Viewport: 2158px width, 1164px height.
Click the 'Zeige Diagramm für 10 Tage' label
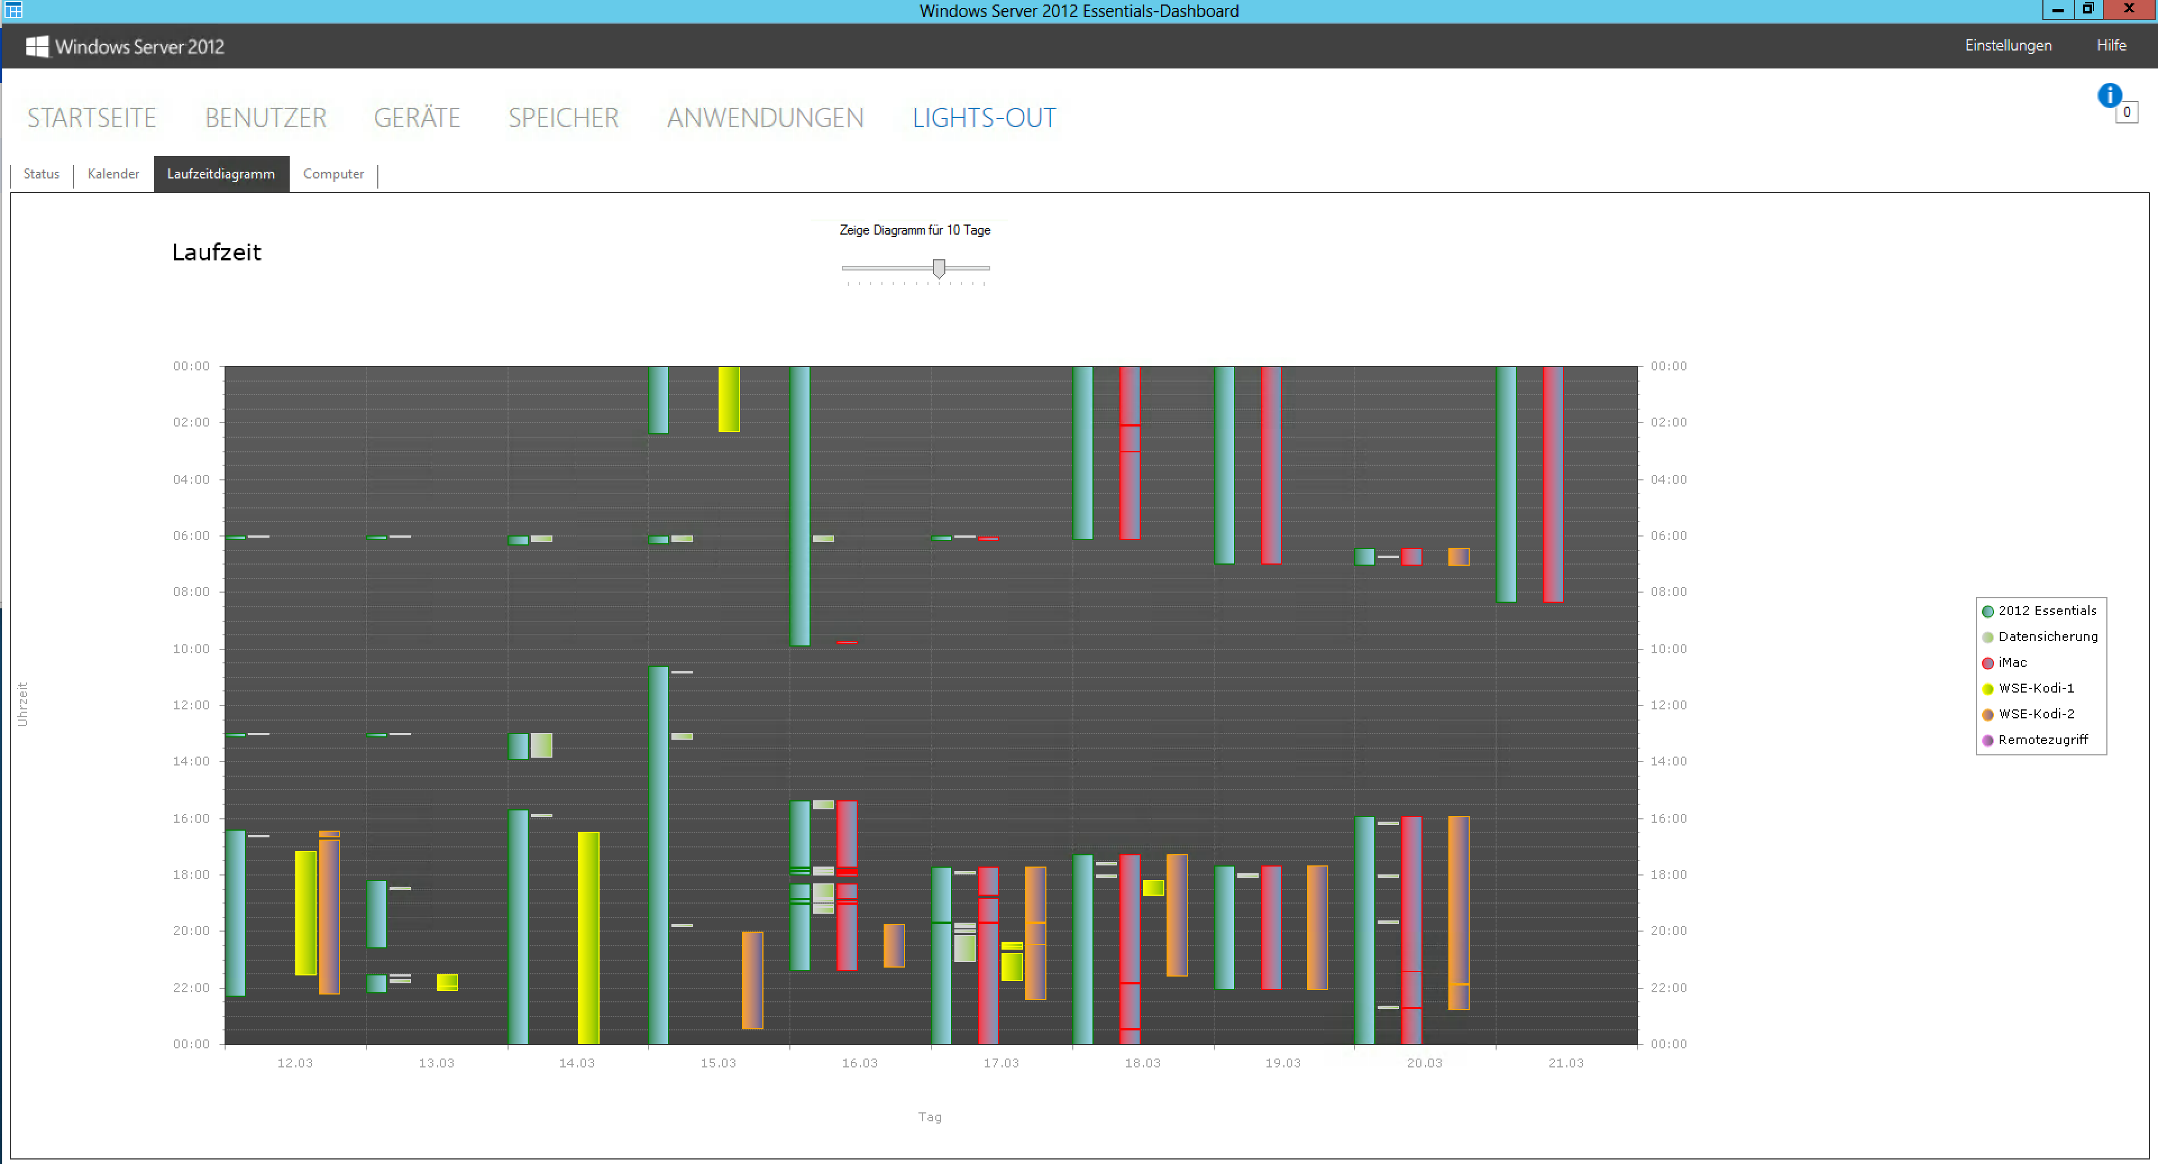pyautogui.click(x=915, y=230)
